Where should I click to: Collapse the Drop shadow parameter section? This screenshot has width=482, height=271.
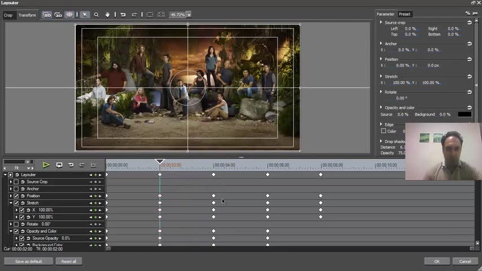point(381,141)
